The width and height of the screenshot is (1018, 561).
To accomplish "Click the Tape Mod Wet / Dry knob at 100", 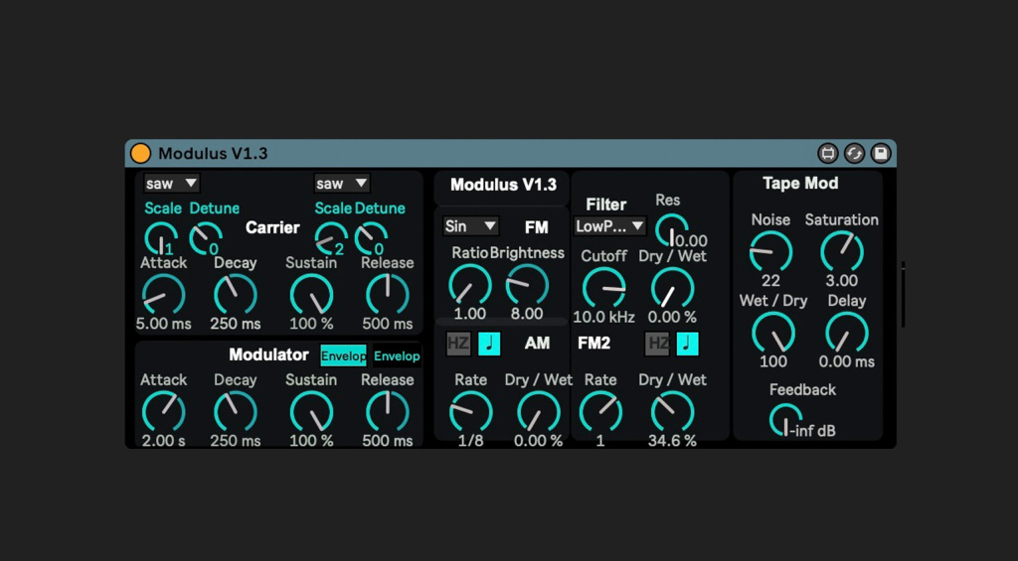I will coord(773,333).
